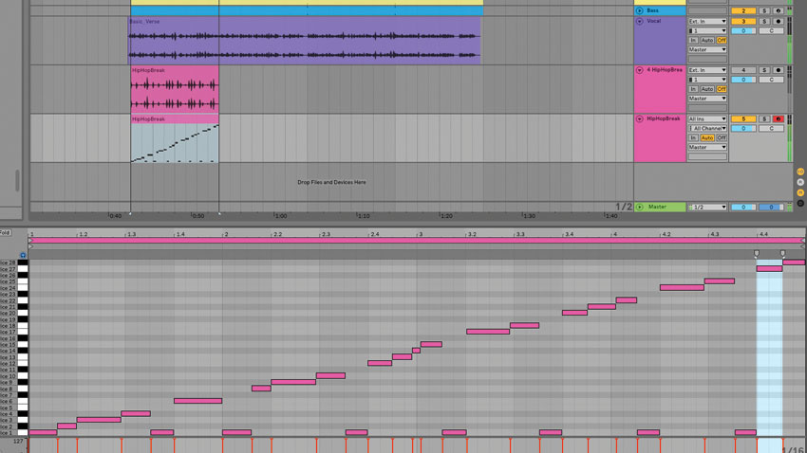Toggle the MIDI editor preview headphones icon
The height and width of the screenshot is (453, 807).
(23, 255)
